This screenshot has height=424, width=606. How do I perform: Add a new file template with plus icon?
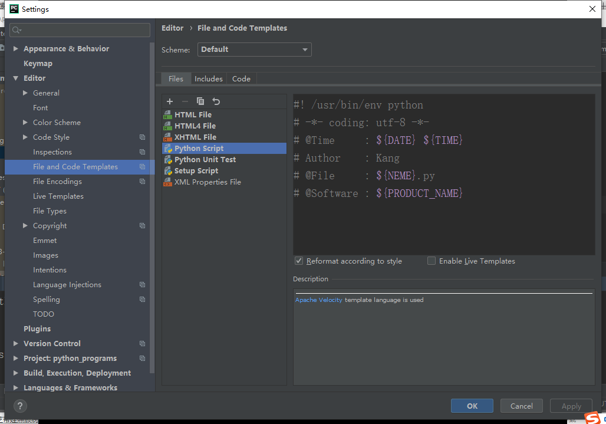[170, 101]
